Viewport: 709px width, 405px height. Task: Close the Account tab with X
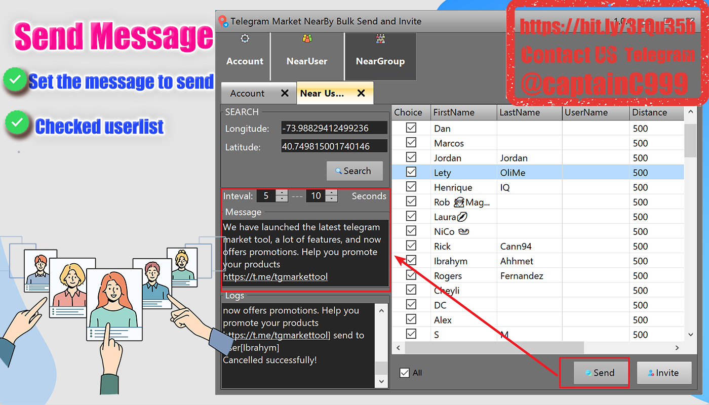click(285, 93)
